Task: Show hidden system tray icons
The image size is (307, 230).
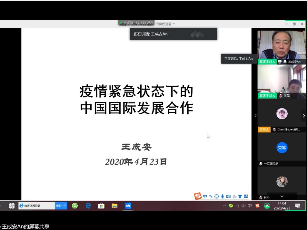Action: pos(225,206)
